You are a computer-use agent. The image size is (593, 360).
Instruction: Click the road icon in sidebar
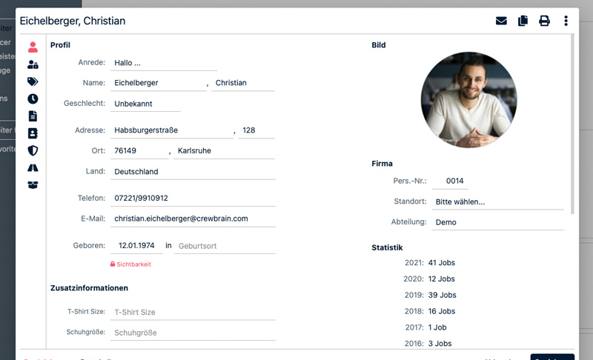(33, 167)
